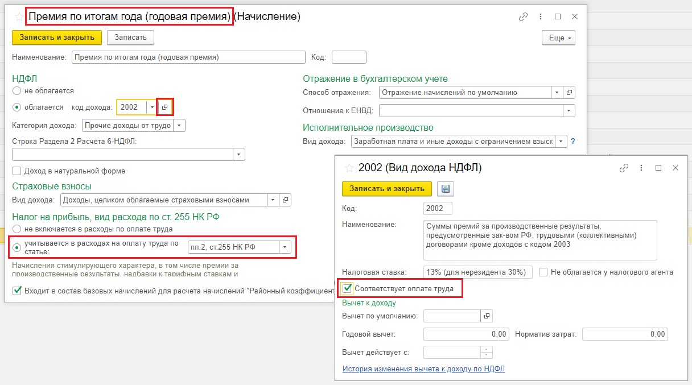Click the Наименование text area for code 2002
Screen dimensions: 692x385
click(x=540, y=239)
